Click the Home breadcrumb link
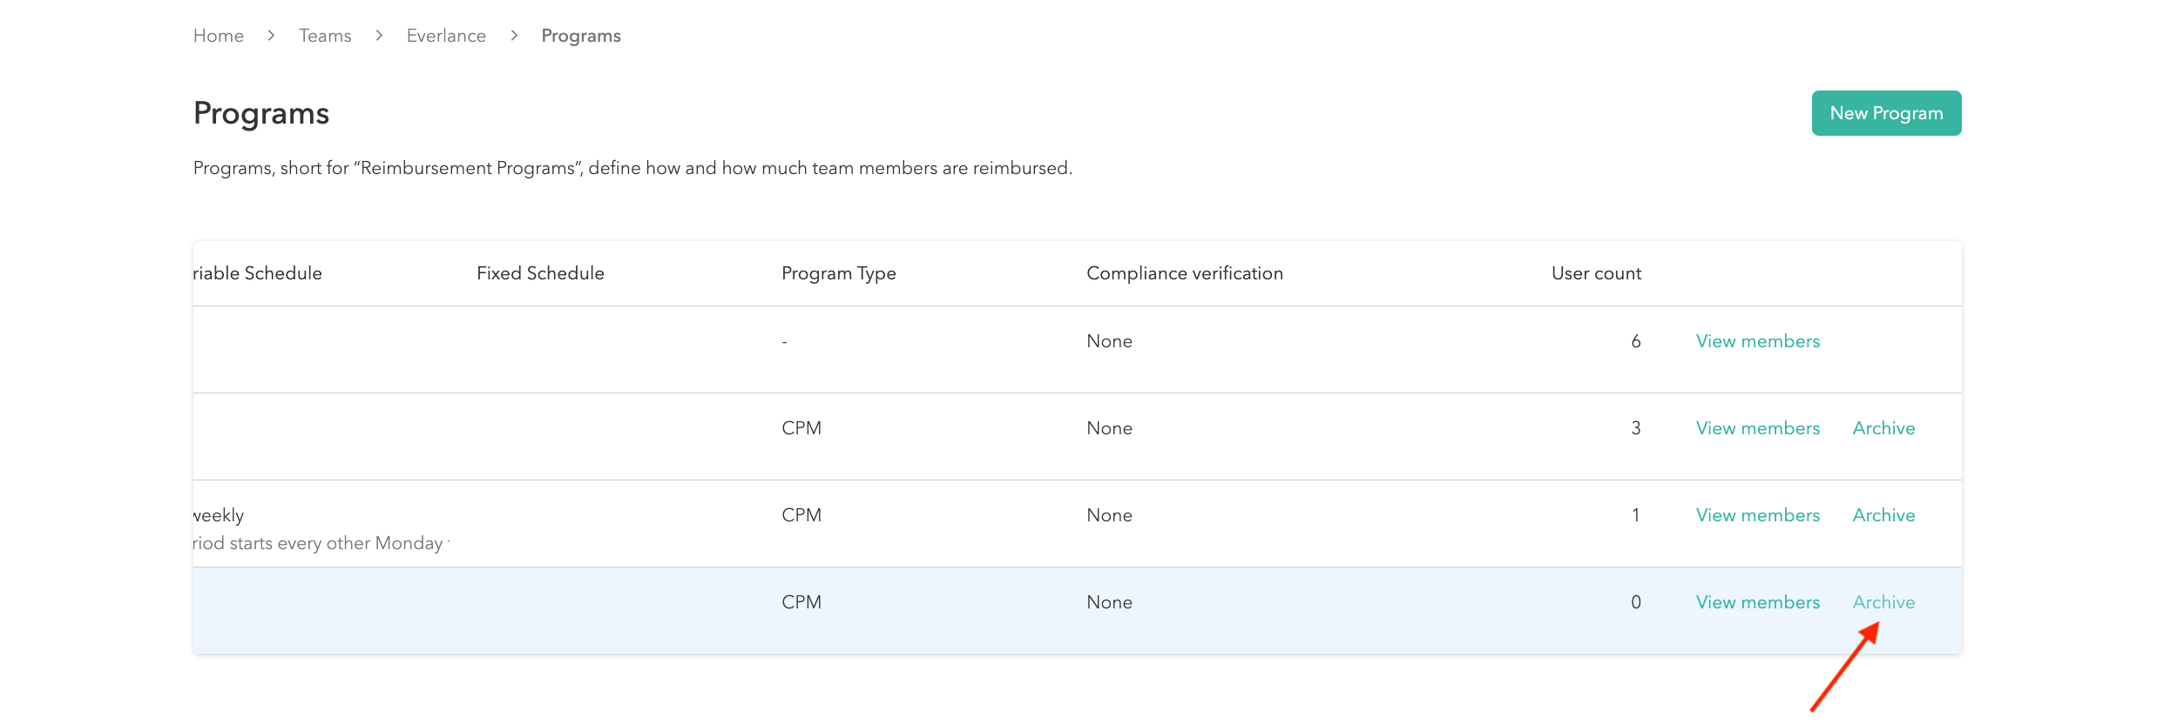 tap(218, 36)
